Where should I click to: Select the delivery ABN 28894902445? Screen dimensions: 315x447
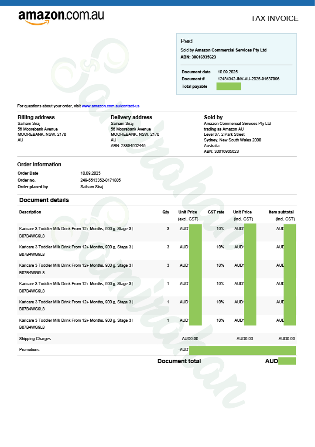128,146
